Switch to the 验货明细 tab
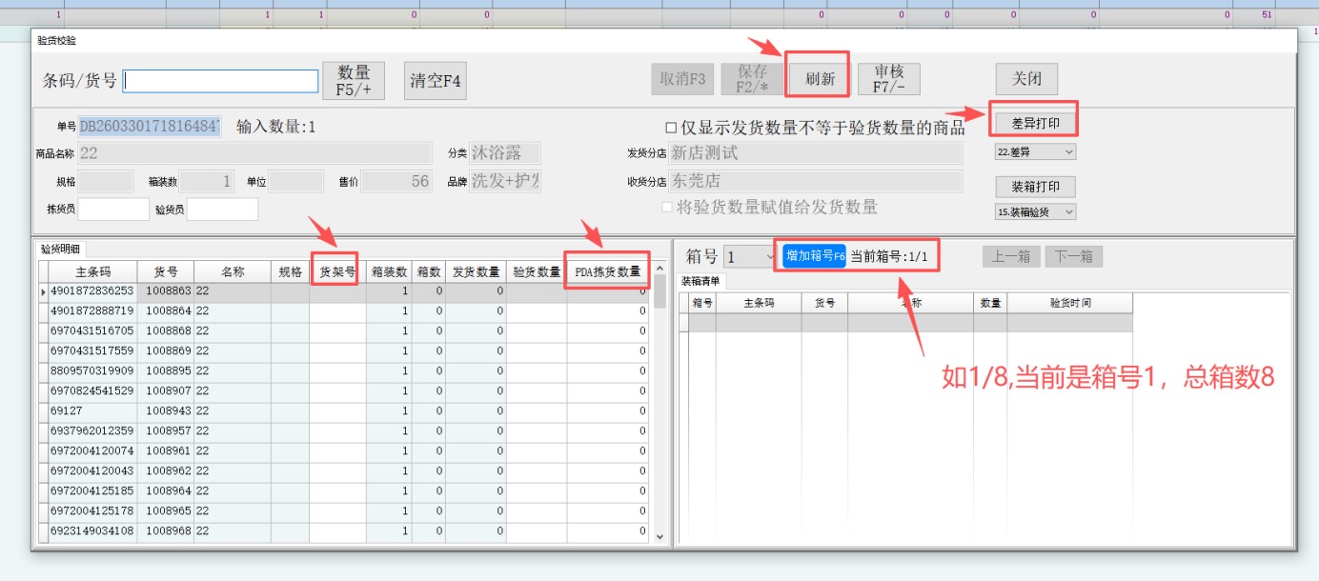1319x581 pixels. [x=60, y=250]
